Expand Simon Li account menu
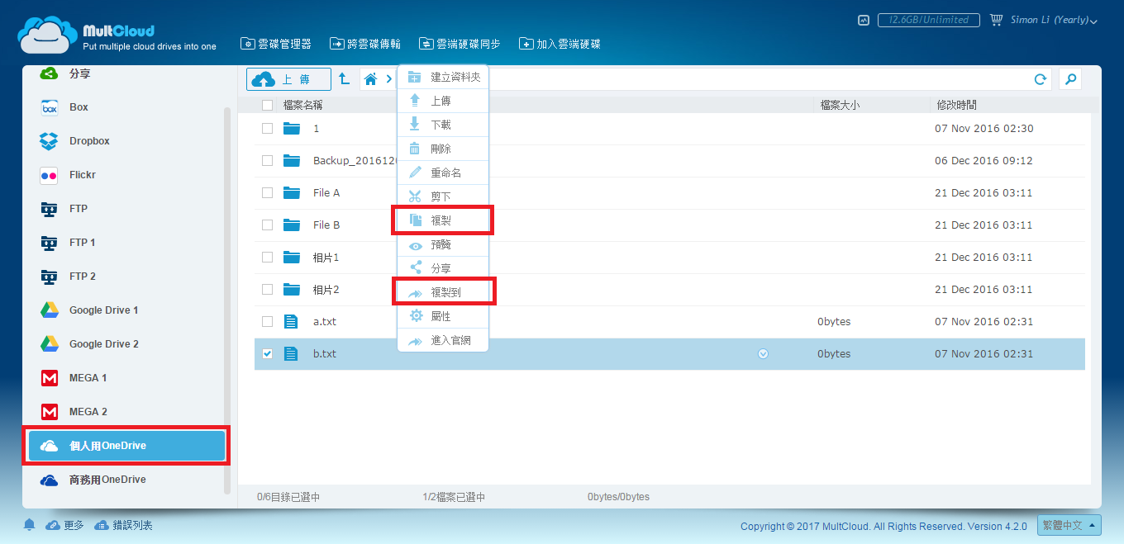This screenshot has height=544, width=1124. 1054,21
